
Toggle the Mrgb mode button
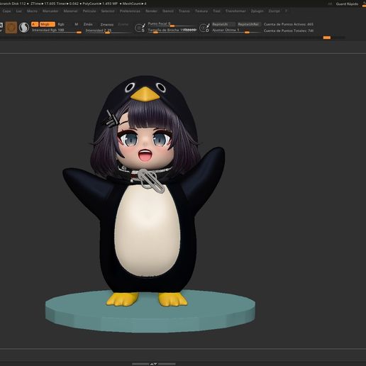[47, 24]
